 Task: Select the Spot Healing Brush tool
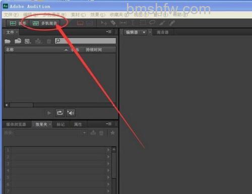(x=172, y=23)
